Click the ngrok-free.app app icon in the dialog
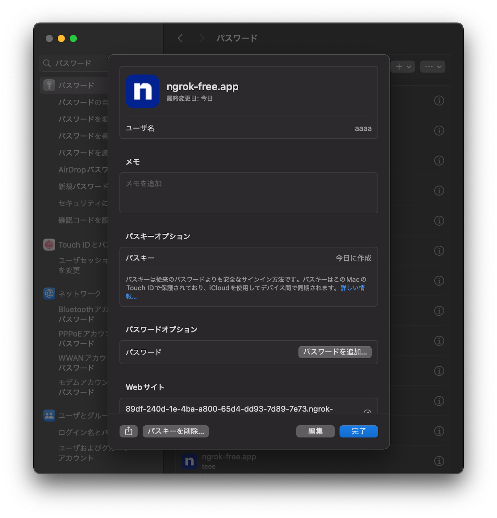The height and width of the screenshot is (518, 497). (142, 91)
